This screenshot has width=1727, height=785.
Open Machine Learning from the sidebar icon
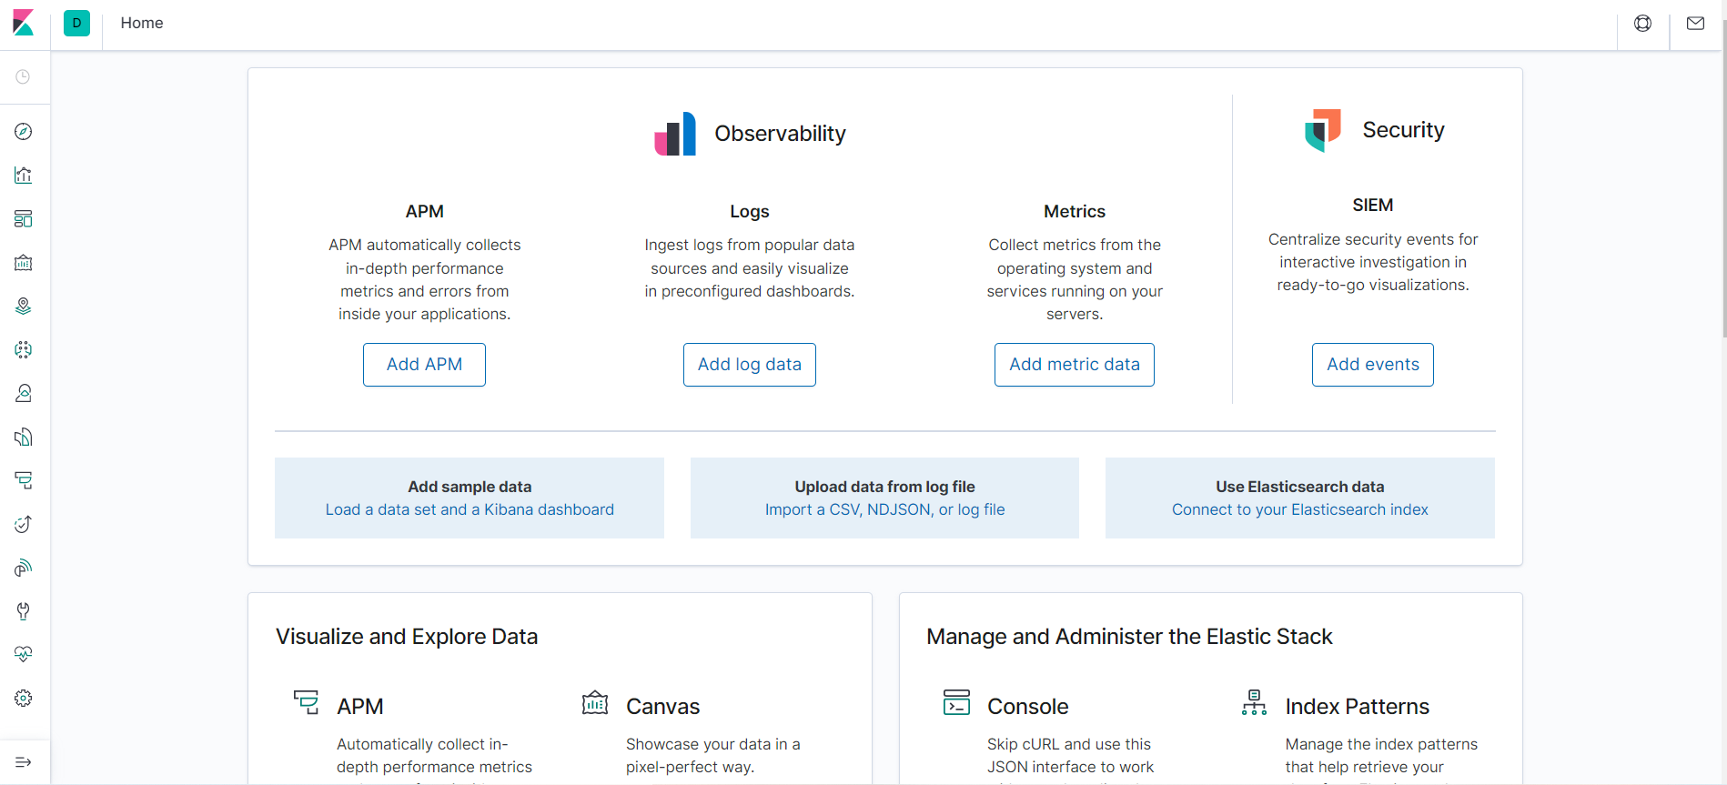click(x=24, y=350)
